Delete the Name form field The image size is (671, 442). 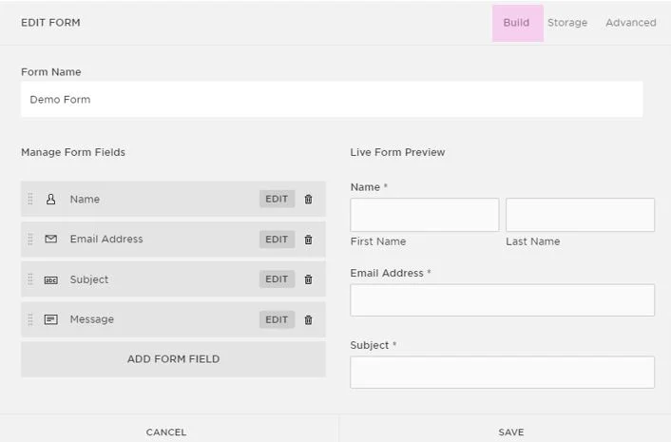[x=308, y=199]
